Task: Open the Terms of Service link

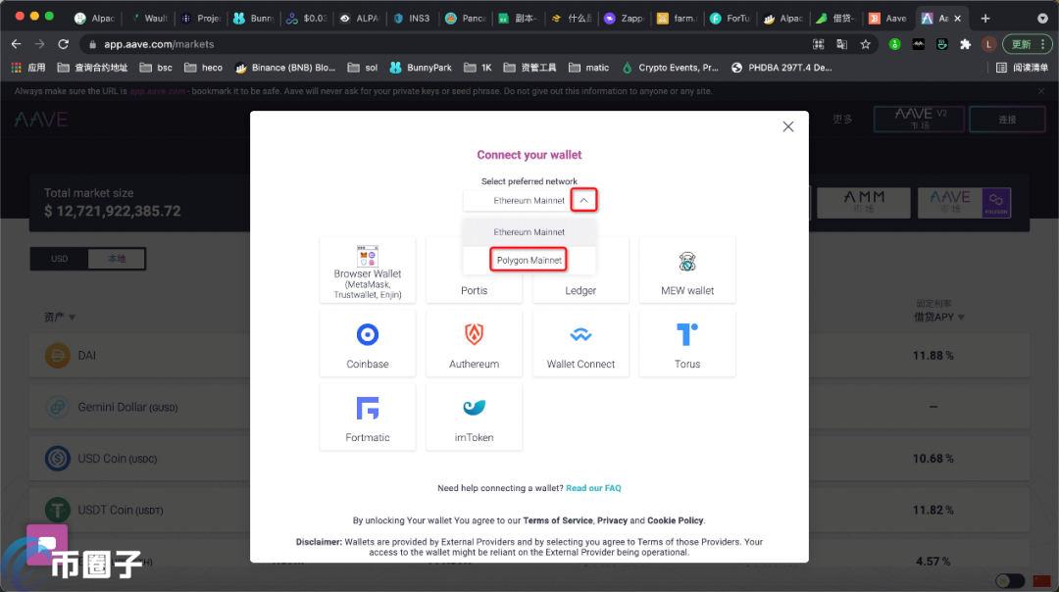Action: click(558, 520)
